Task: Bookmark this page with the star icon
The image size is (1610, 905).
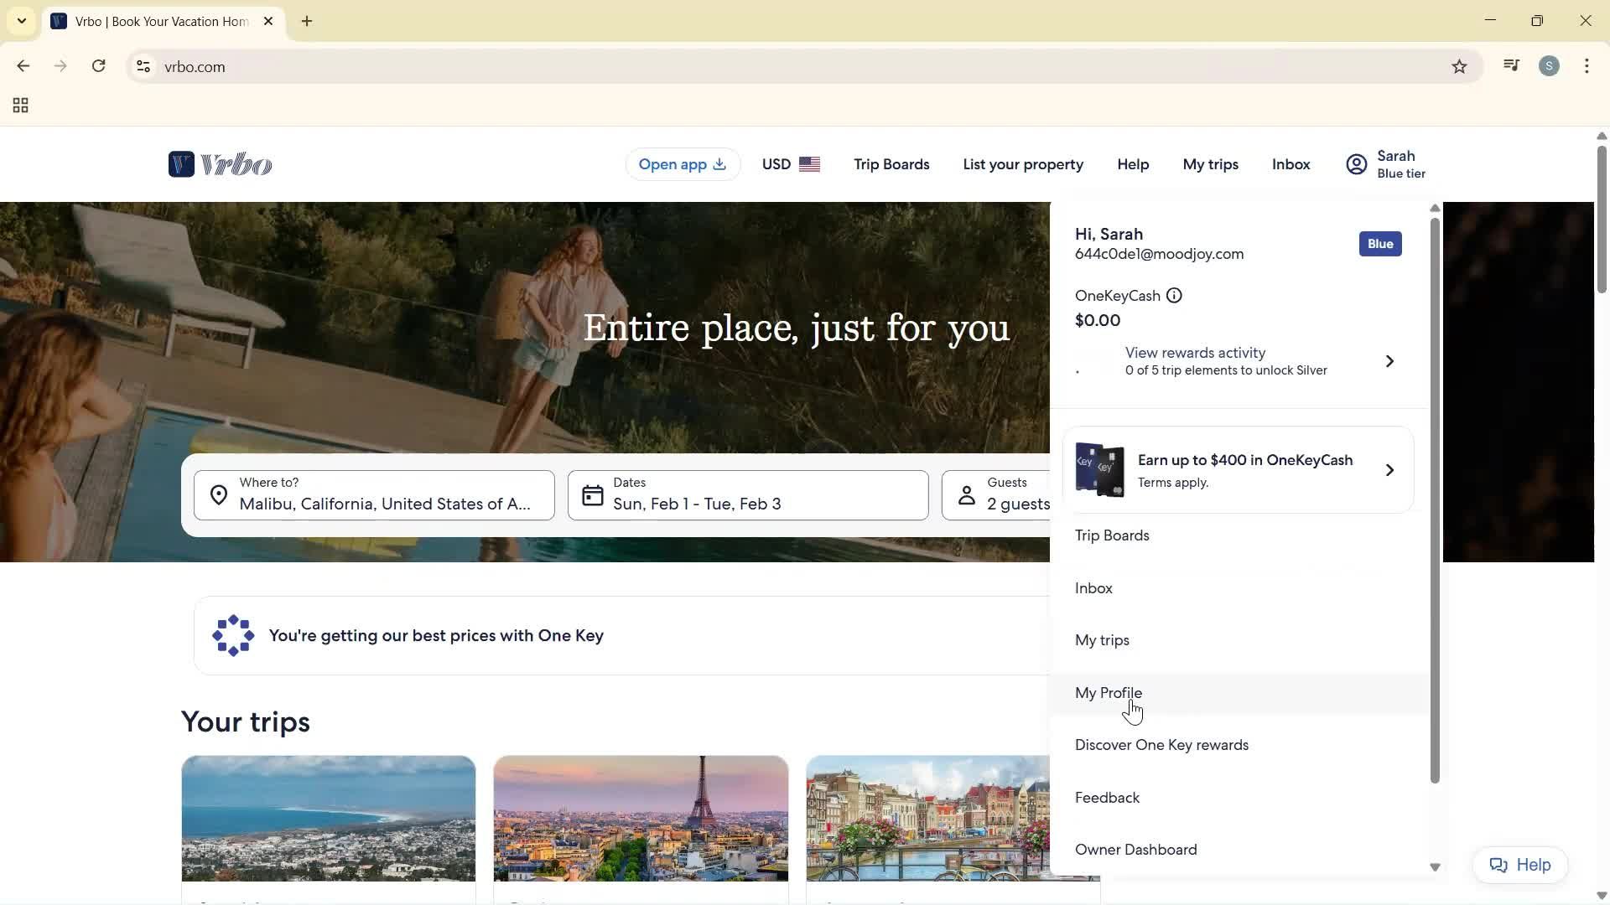Action: point(1459,66)
